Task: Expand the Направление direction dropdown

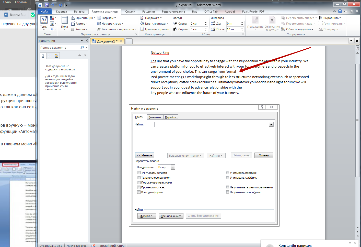Action: pos(173,167)
